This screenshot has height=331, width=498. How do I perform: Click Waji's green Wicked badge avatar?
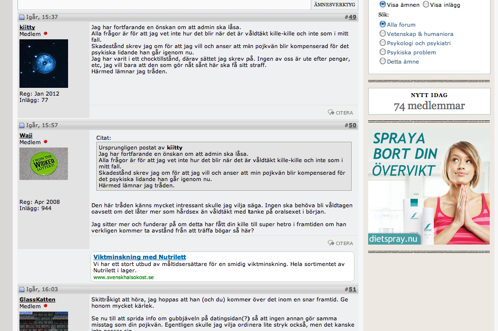(x=44, y=164)
